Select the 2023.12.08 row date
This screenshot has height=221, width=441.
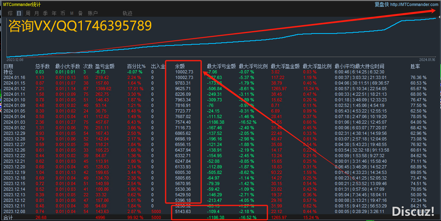14,211
